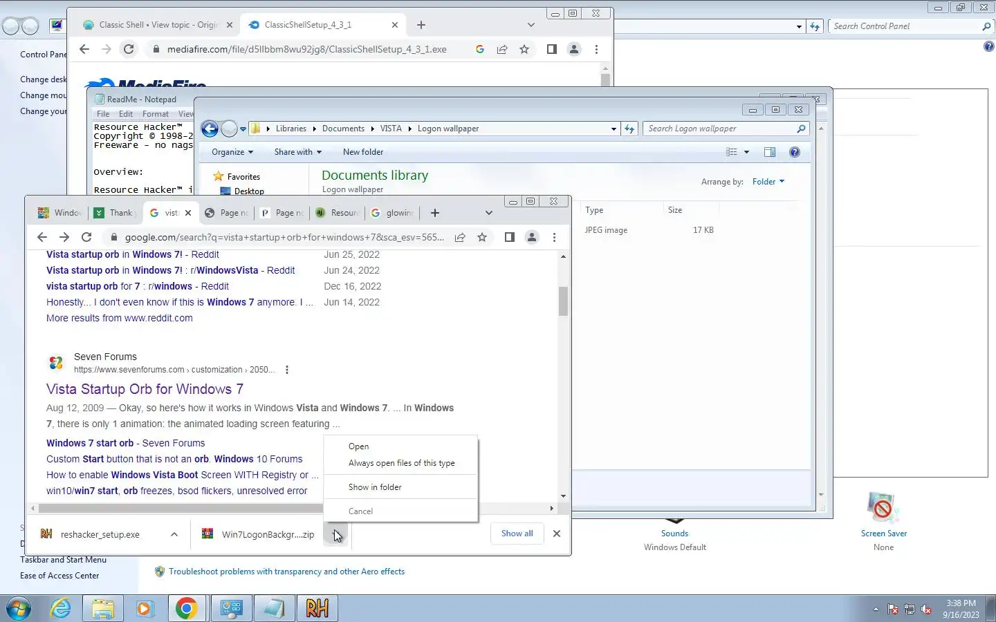Open Chrome menu in Google search window
996x622 pixels.
point(554,237)
